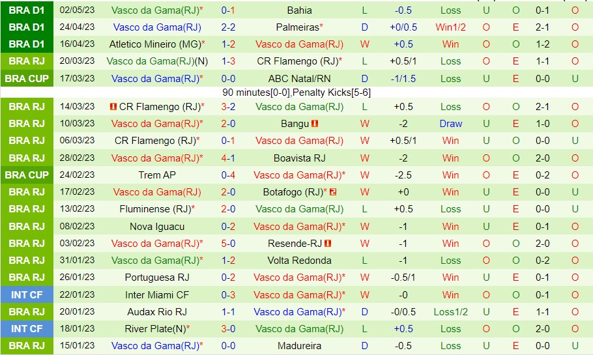Open the River Plate(N) team link
Screen dimensions: 593x355
(x=157, y=328)
